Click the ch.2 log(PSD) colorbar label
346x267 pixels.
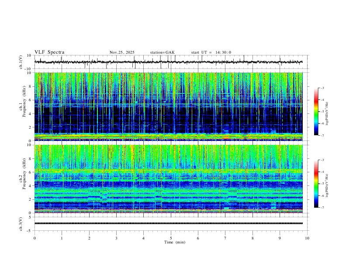pos(327,185)
